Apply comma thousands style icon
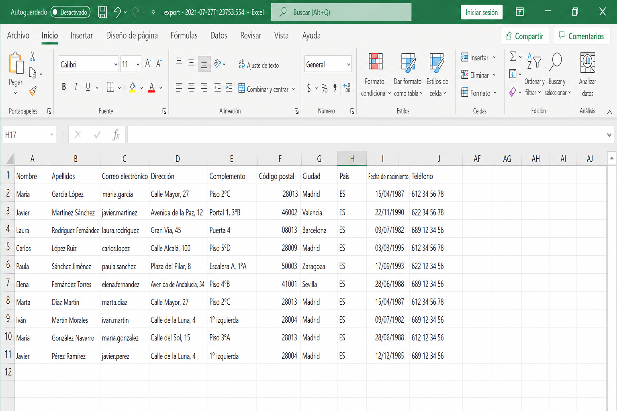This screenshot has width=617, height=411. 335,88
